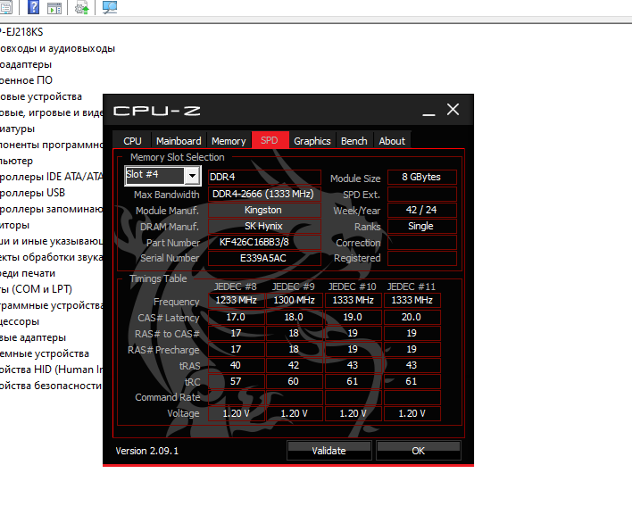Click CAS# Latency value 20.0
632x515 pixels.
click(x=412, y=317)
